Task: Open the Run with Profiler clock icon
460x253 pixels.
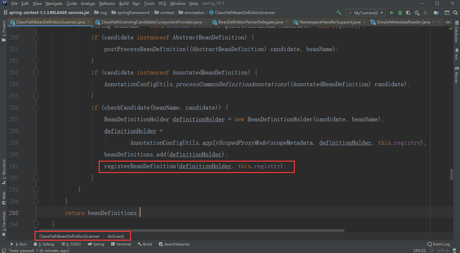Action: click(x=417, y=13)
